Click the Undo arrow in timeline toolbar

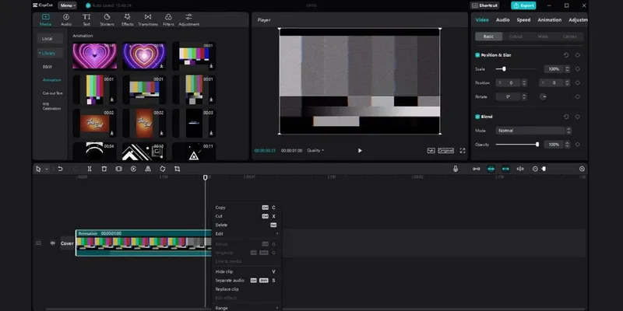[60, 169]
